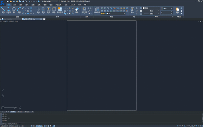Toggle the grid display status bar button

coord(33,126)
